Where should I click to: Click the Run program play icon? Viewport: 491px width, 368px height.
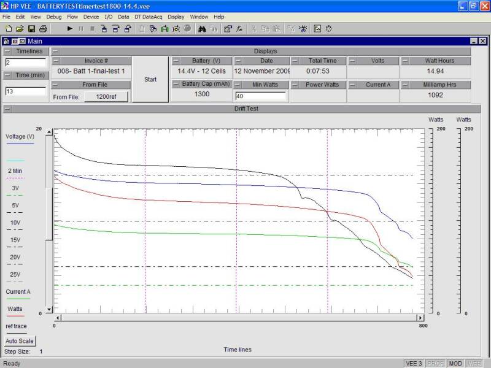[x=69, y=28]
